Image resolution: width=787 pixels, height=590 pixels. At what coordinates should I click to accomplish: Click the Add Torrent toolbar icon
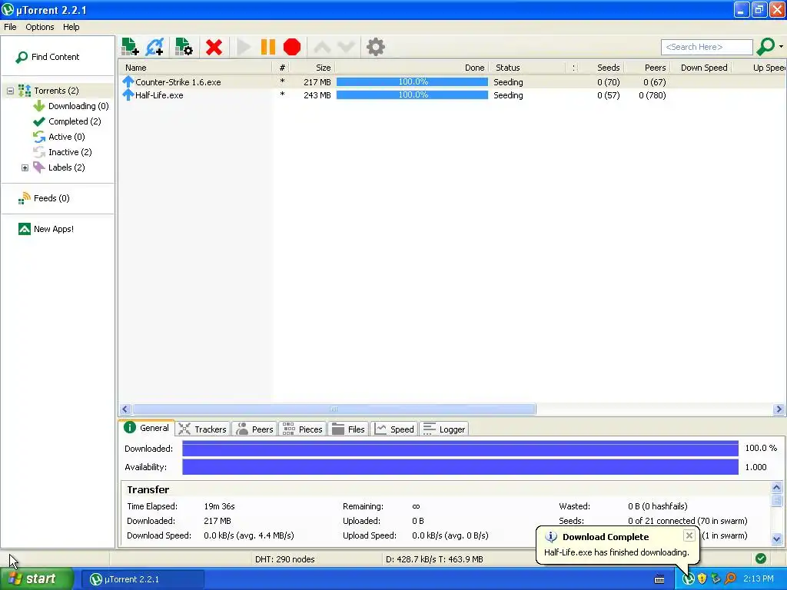[x=130, y=47]
